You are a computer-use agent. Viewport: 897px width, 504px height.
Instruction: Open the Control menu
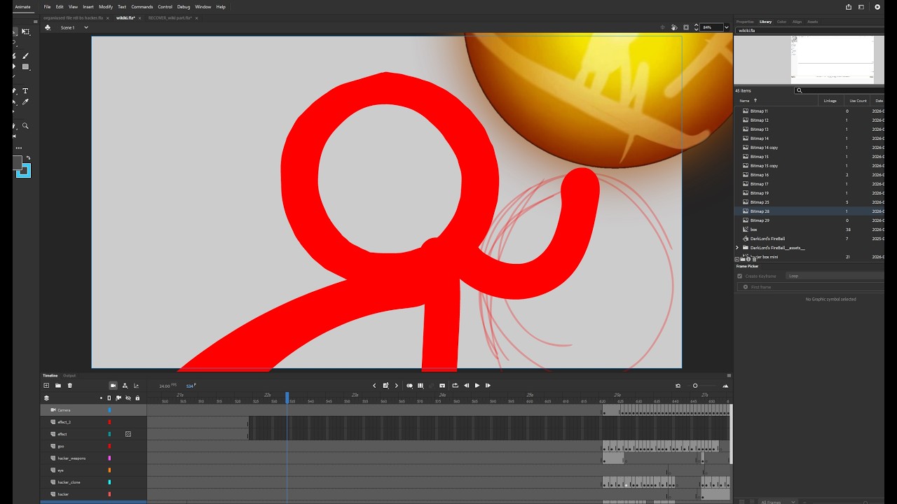[x=165, y=7]
